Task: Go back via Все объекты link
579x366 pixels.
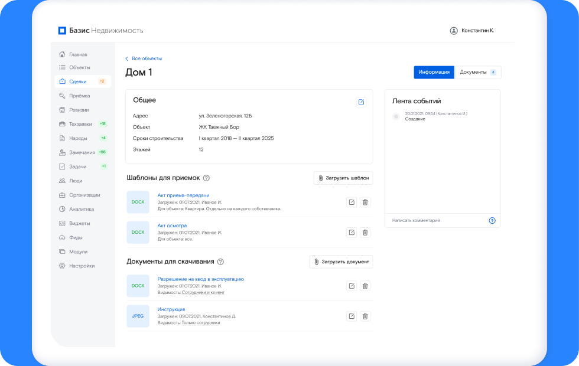Action: pyautogui.click(x=144, y=58)
